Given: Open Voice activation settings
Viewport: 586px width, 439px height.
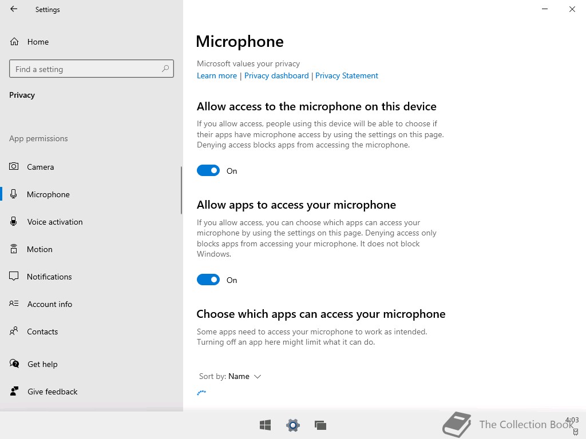Looking at the screenshot, I should 92,222.
